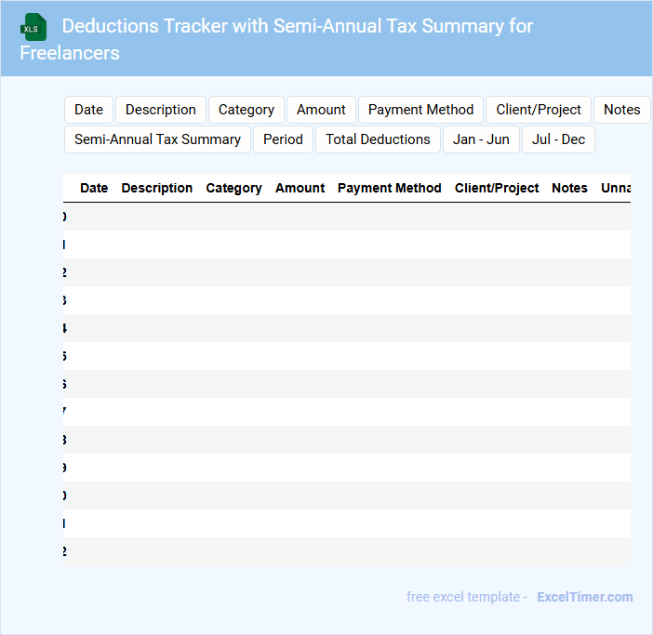Image resolution: width=653 pixels, height=635 pixels.
Task: Open the ExcelTimer.com link
Action: point(584,597)
